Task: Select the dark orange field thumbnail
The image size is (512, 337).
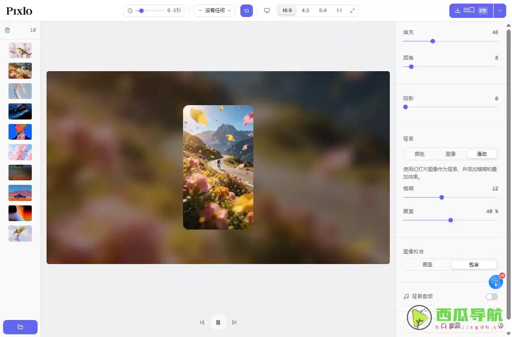Action: tap(20, 173)
